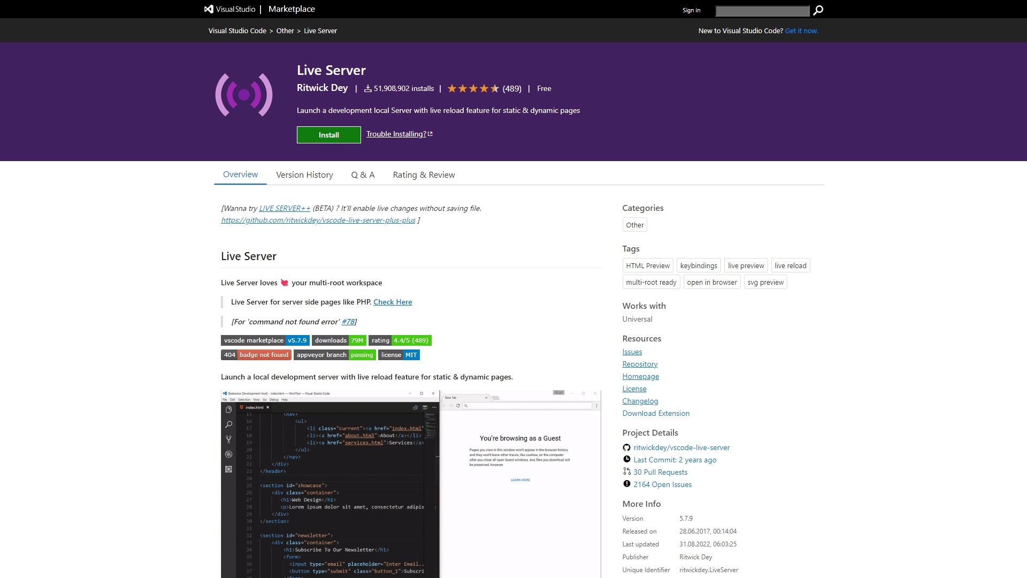
Task: Click the Get it now link
Action: pos(801,31)
